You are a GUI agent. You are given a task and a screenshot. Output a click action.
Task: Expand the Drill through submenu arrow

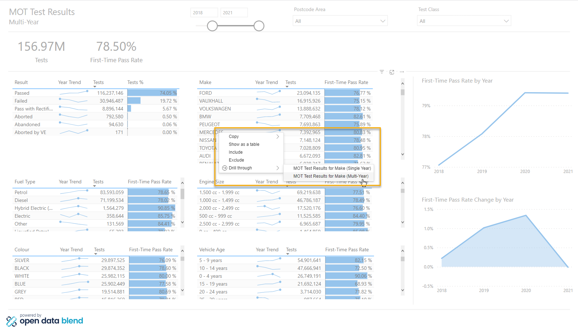(278, 168)
